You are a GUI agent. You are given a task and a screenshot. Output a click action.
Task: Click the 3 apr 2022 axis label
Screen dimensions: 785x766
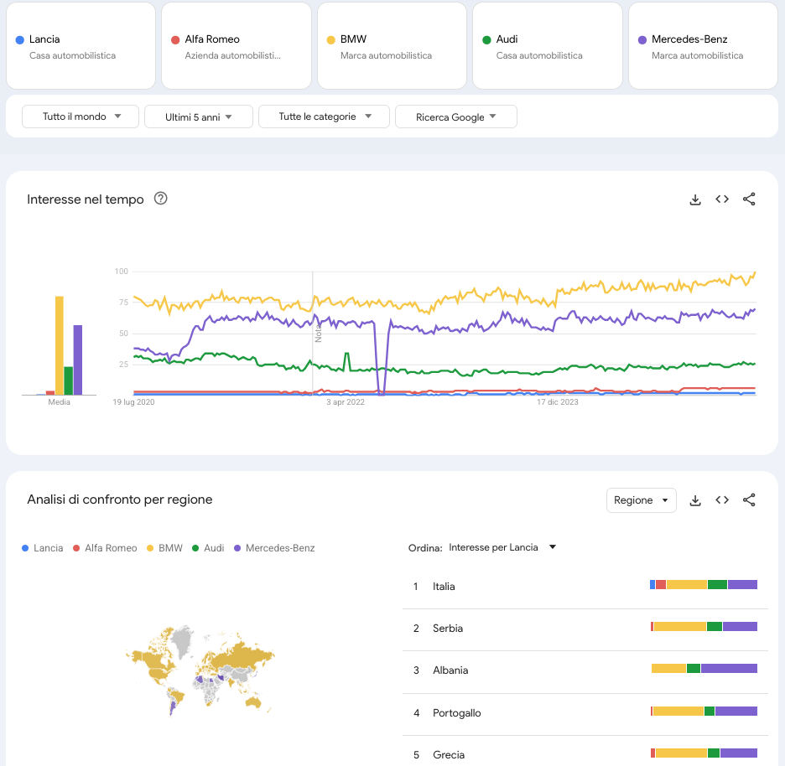tap(346, 402)
